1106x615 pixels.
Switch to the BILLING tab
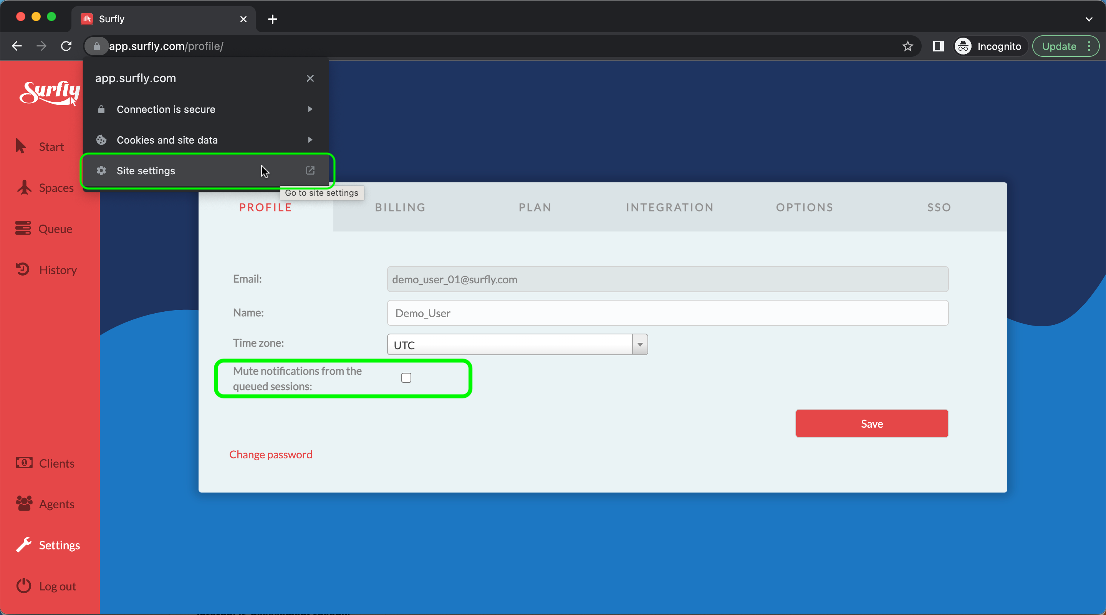pyautogui.click(x=400, y=207)
